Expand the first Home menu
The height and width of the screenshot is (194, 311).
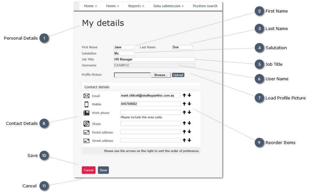click(90, 6)
